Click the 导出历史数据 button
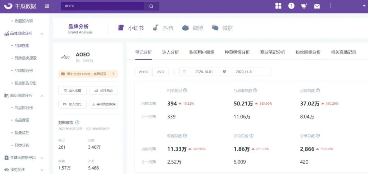368x174 pixels. pos(104,104)
